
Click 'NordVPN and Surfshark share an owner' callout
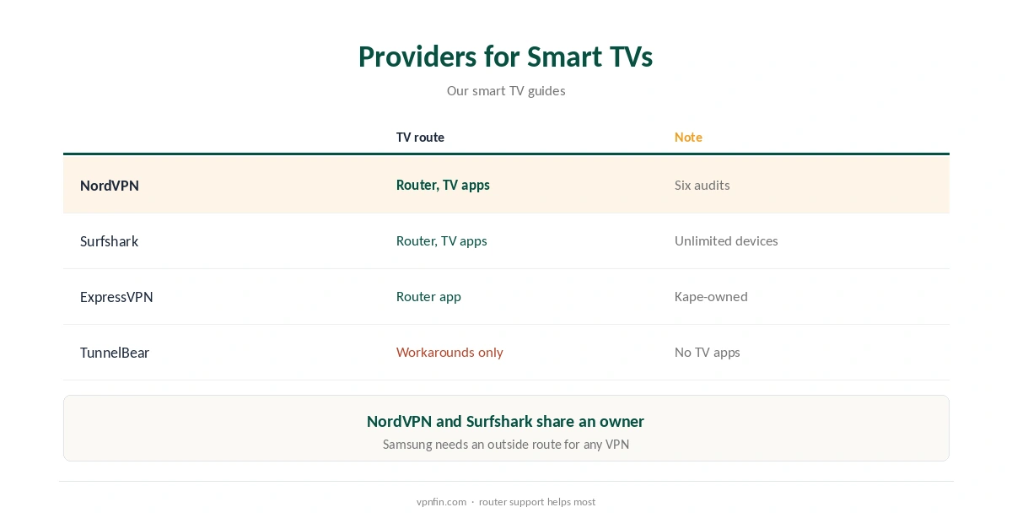tap(506, 421)
